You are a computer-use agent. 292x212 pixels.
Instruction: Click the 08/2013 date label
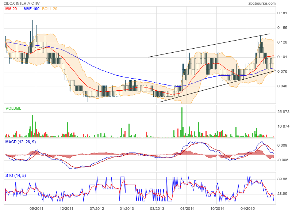coord(157,208)
